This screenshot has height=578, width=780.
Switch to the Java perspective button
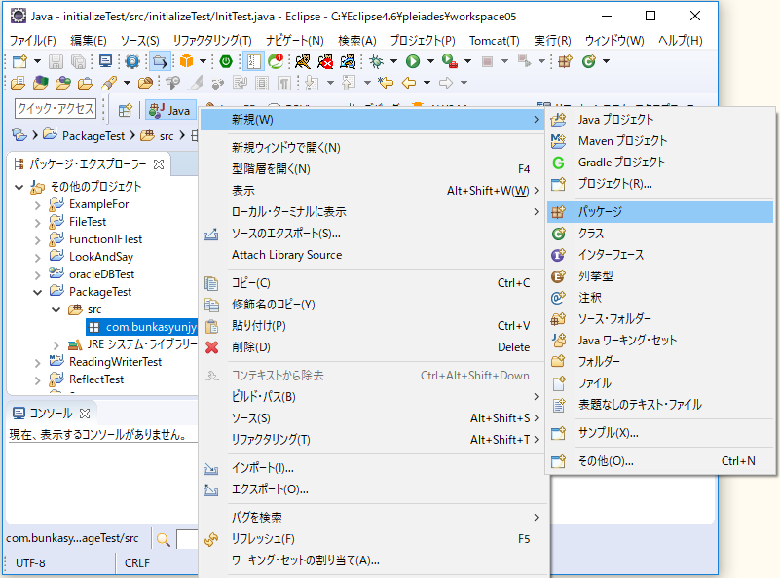[x=170, y=110]
